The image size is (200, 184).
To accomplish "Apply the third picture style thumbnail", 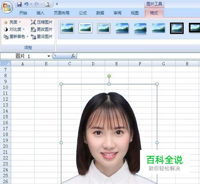I will coord(104,28).
